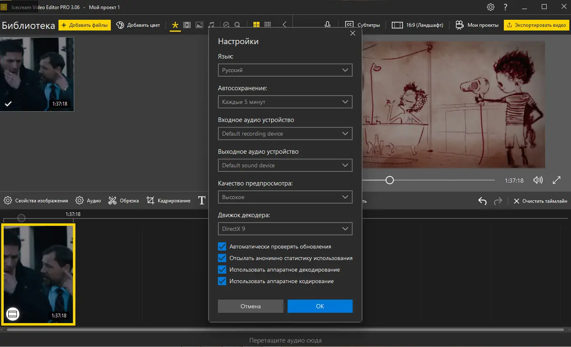Image resolution: width=571 pixels, height=347 pixels.
Task: Expand the Движок декодера DirectX 9 dropdown
Action: point(285,229)
